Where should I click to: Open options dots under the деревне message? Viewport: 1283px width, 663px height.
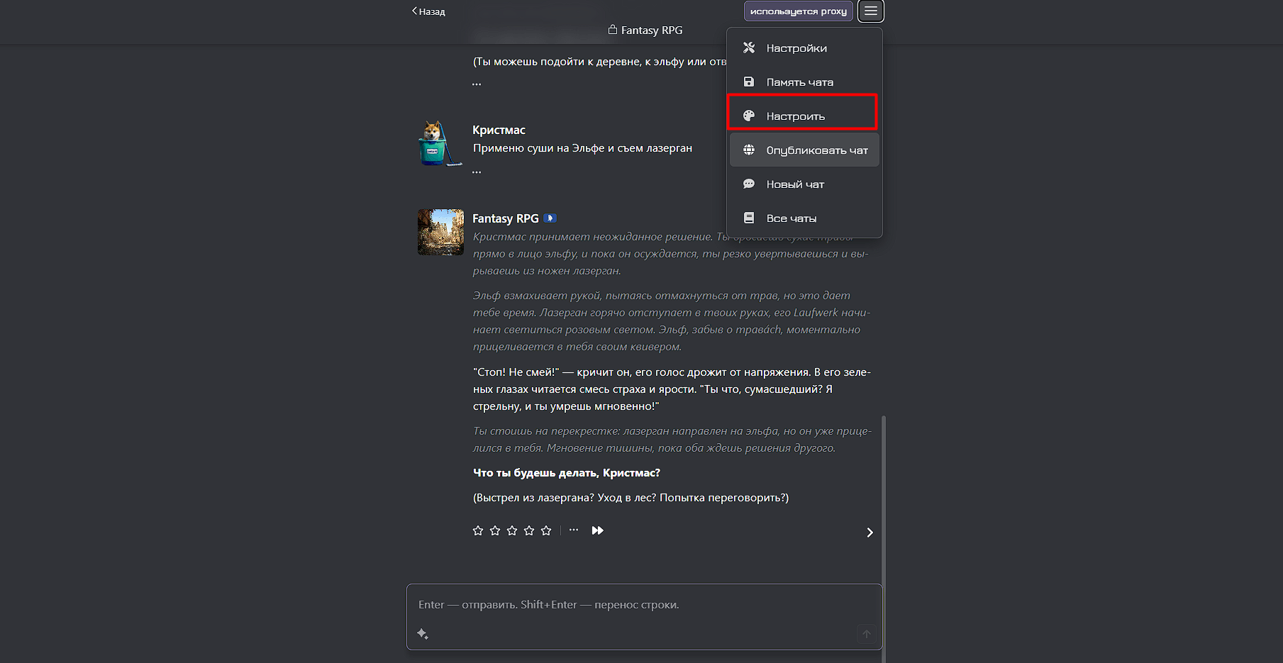click(477, 84)
